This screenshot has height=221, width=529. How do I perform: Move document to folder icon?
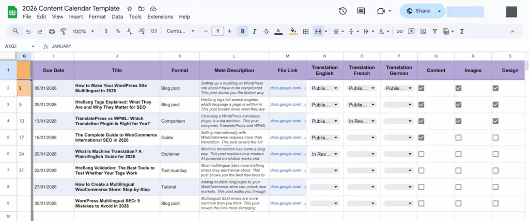[142, 9]
